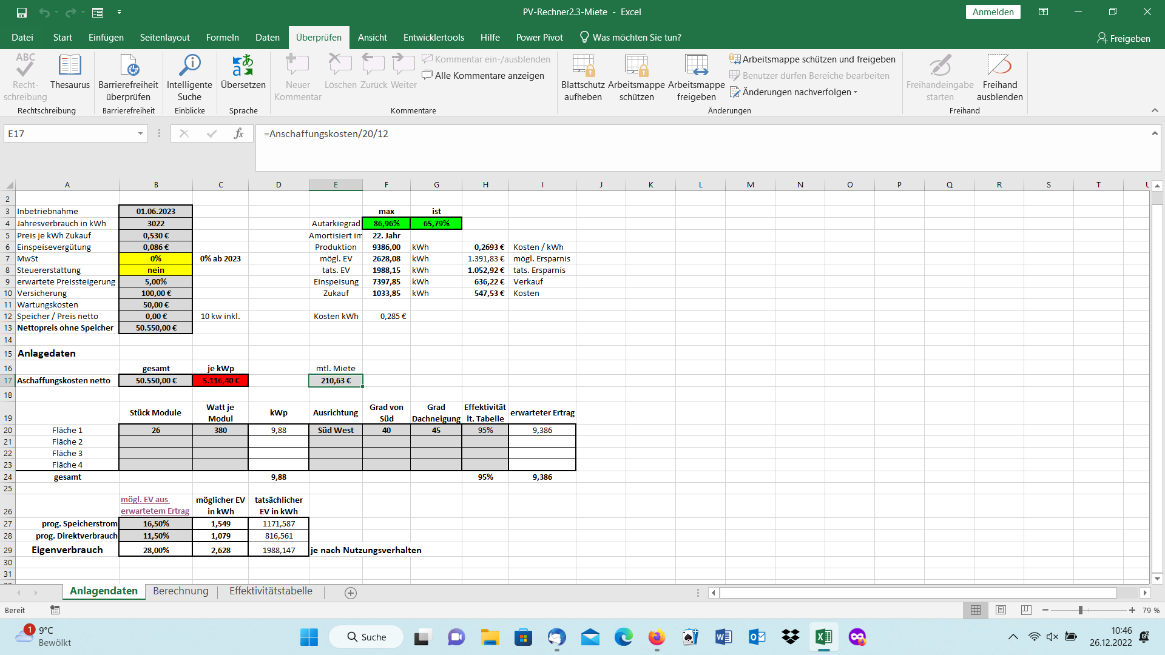The width and height of the screenshot is (1165, 655).
Task: Click Freihand ausblenden icon
Action: coord(999,78)
